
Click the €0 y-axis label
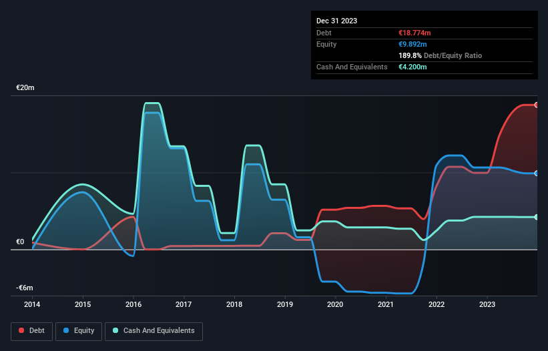(20, 242)
